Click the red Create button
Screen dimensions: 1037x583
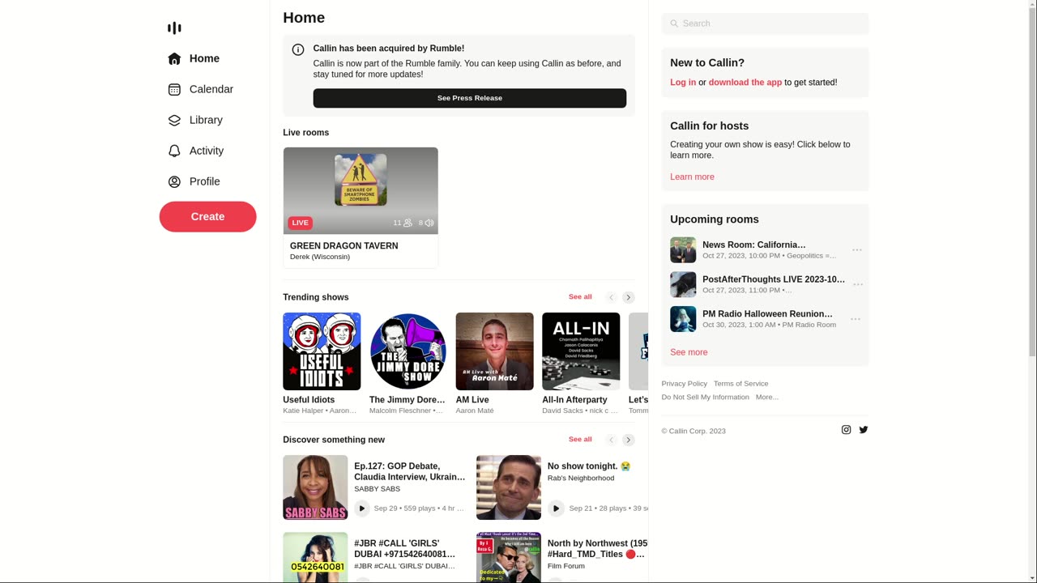pyautogui.click(x=207, y=216)
